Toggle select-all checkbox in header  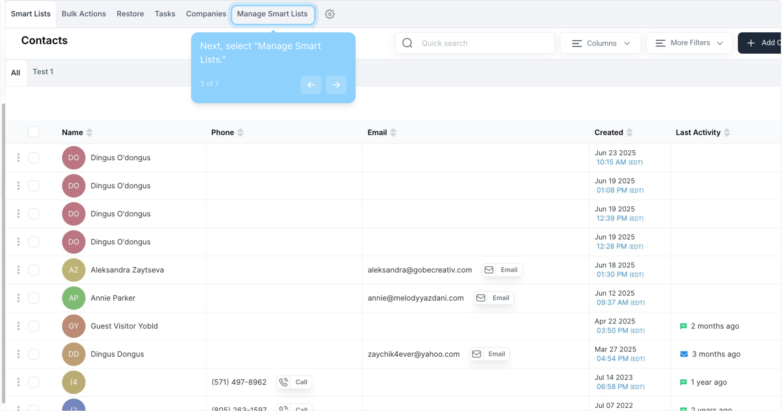click(x=34, y=132)
